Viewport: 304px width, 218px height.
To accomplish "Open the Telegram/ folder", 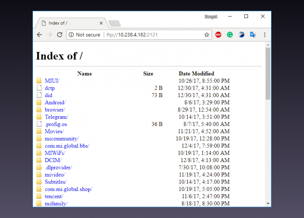I will point(56,117).
